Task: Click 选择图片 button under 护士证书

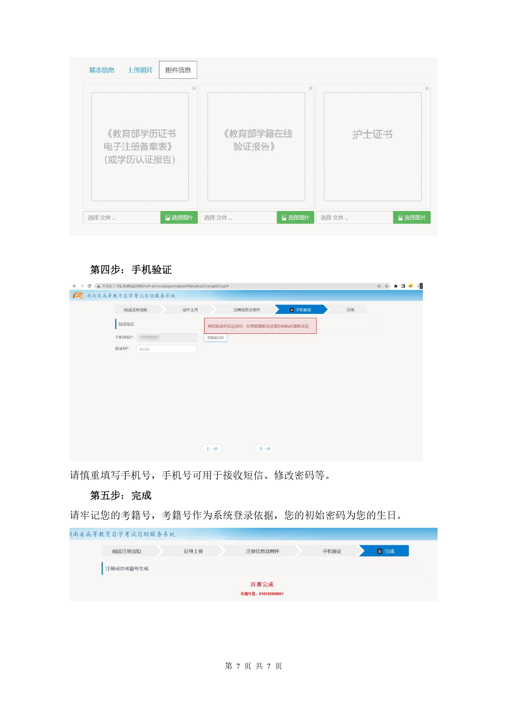Action: click(412, 218)
